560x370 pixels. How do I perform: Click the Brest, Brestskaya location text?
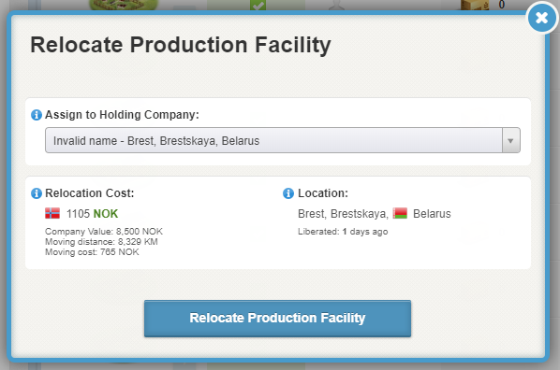pyautogui.click(x=343, y=214)
